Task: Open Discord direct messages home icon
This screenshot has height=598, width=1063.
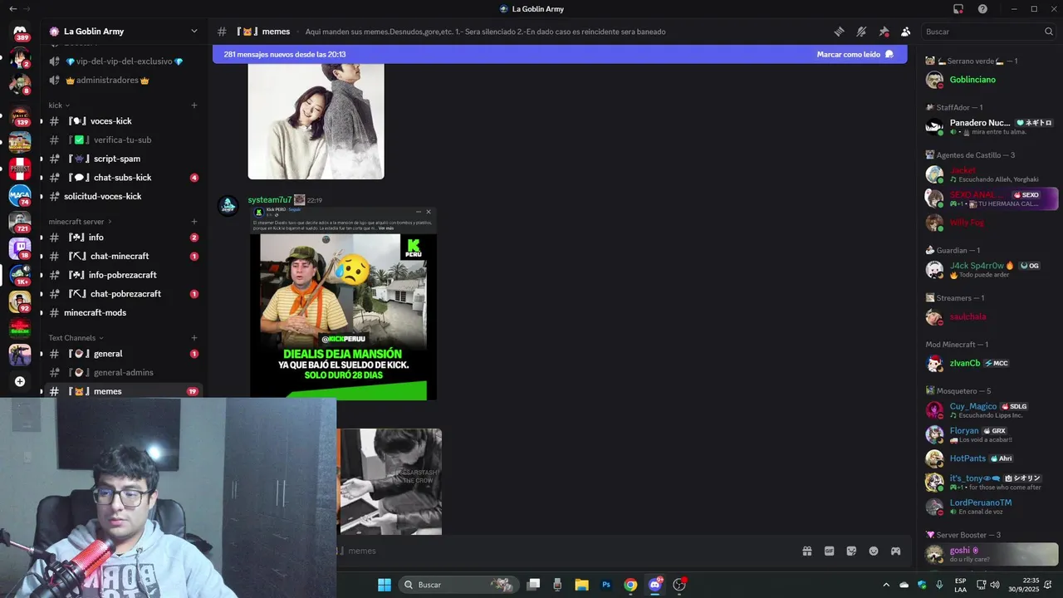Action: [20, 32]
